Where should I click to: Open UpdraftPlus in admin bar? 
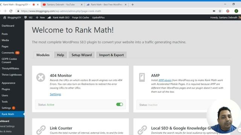[98, 18]
